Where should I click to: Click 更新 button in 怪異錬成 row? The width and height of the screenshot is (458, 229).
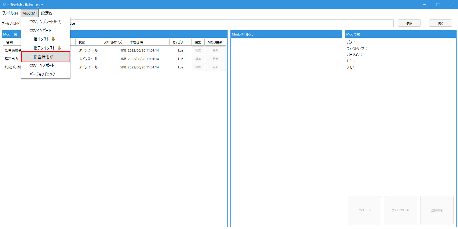[x=216, y=50]
